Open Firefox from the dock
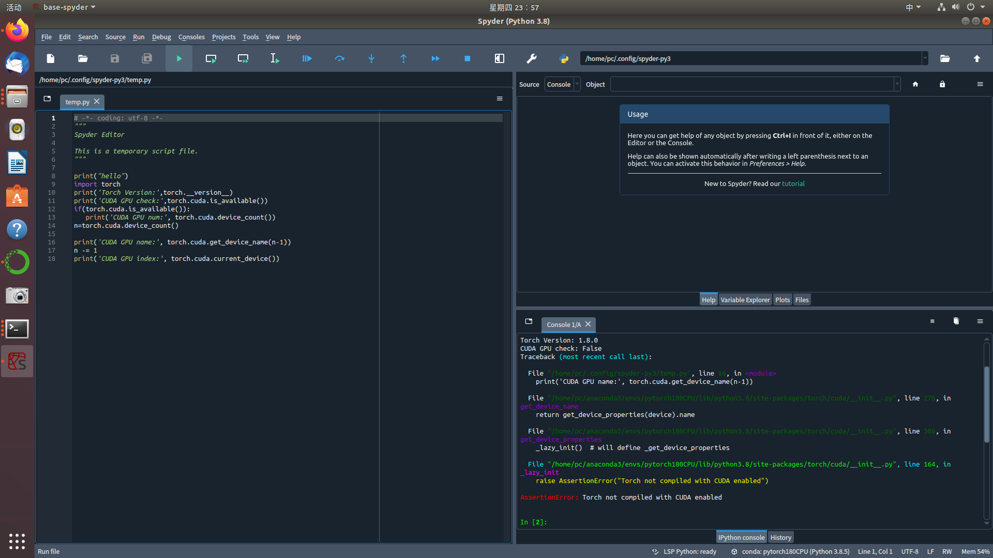This screenshot has width=993, height=558. [x=17, y=30]
